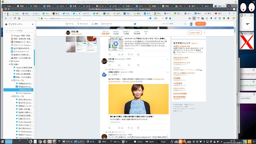Toggle the sidebar button in toolbar
Screen dimensions: 256x144
tap(194, 18)
